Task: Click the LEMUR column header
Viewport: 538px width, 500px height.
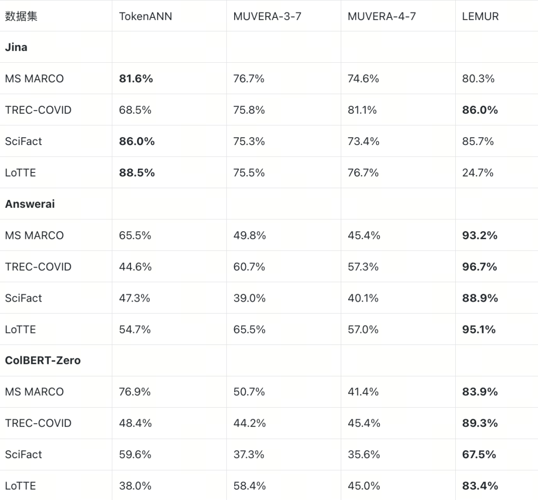Action: point(480,16)
